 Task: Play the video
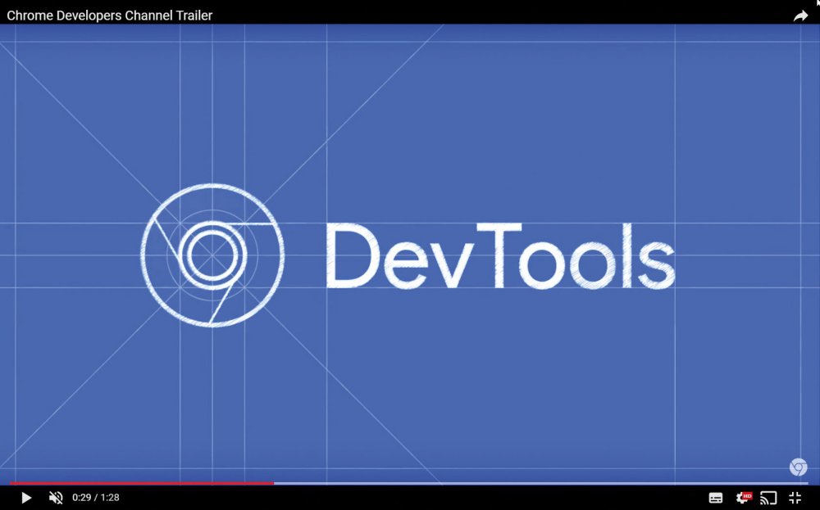[26, 498]
